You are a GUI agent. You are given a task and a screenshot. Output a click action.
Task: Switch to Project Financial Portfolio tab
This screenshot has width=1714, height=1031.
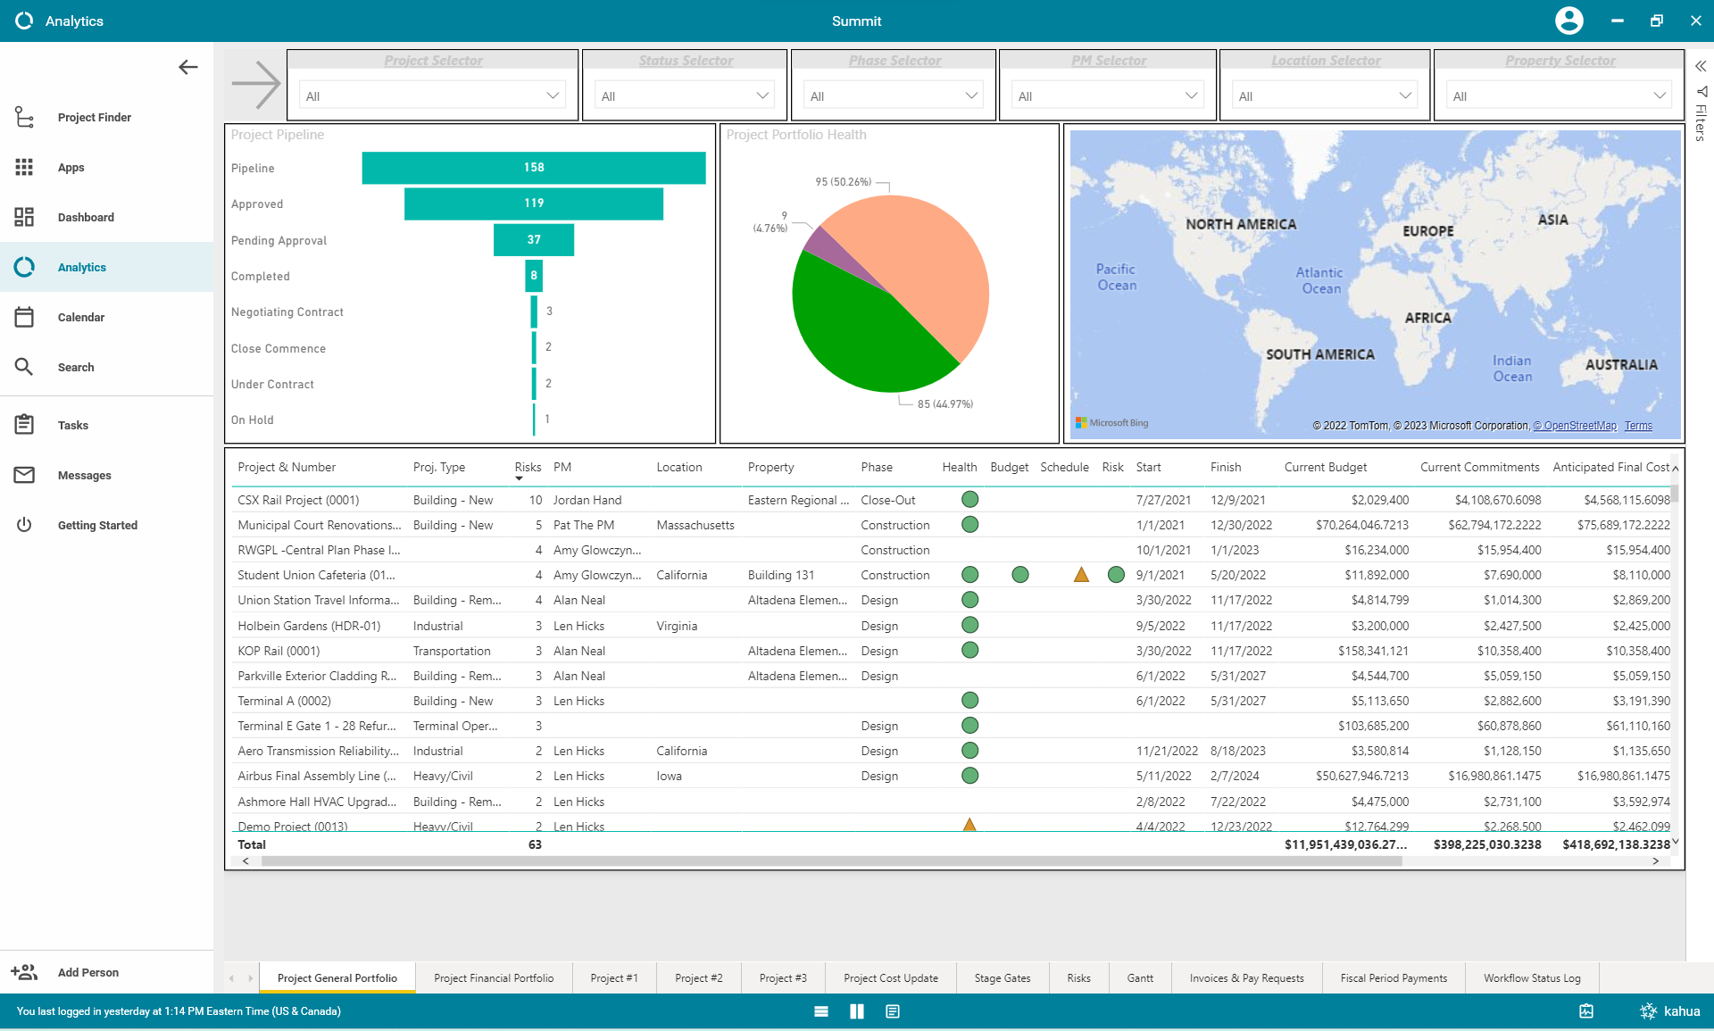tap(494, 978)
